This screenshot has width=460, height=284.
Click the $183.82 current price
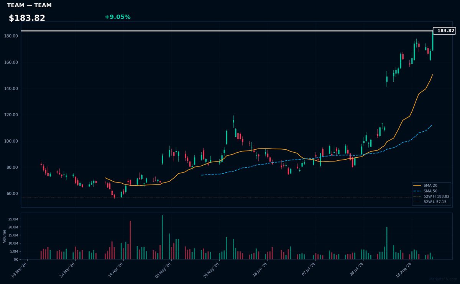click(27, 18)
